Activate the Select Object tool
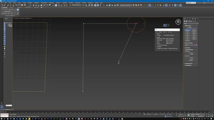This screenshot has width=214, height=120. click(x=22, y=5)
